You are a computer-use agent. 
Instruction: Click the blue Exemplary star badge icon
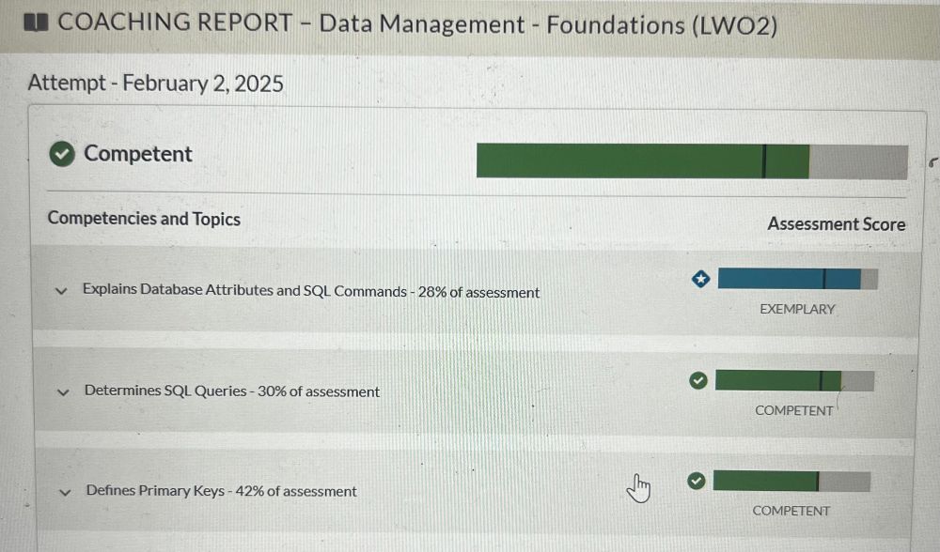pyautogui.click(x=700, y=279)
